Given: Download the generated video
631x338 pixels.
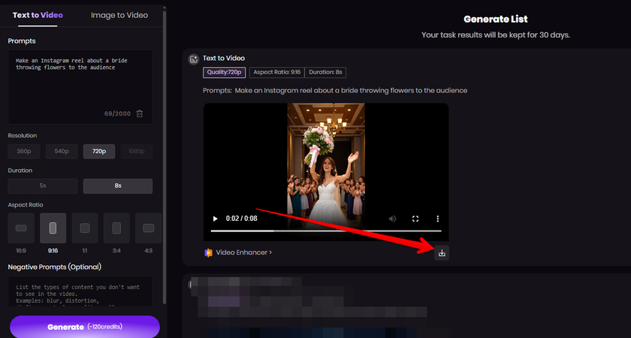Looking at the screenshot, I should click(442, 252).
